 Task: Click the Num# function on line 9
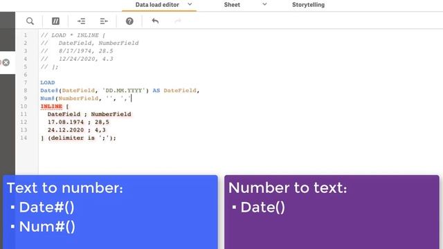point(48,98)
